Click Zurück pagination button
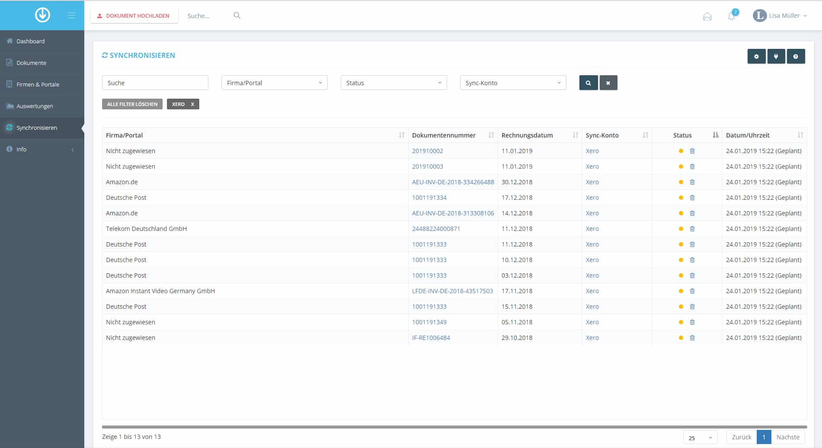The width and height of the screenshot is (822, 448). point(742,437)
